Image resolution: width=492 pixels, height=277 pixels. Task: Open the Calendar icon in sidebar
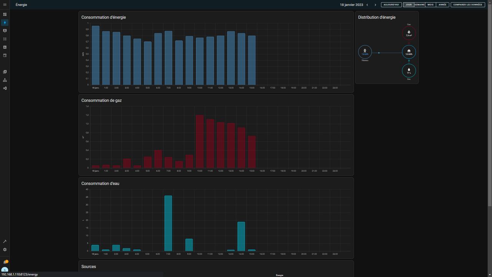pos(5,55)
